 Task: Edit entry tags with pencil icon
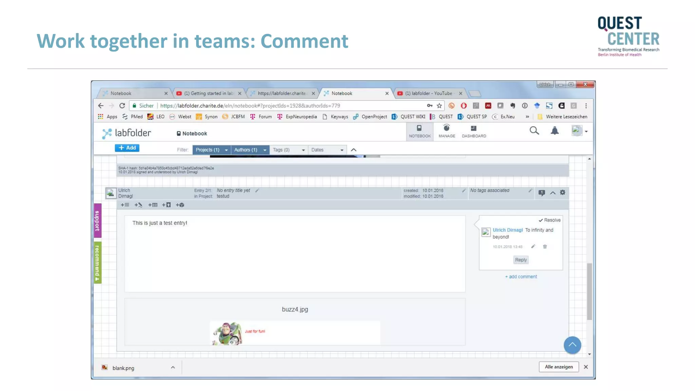tap(530, 191)
